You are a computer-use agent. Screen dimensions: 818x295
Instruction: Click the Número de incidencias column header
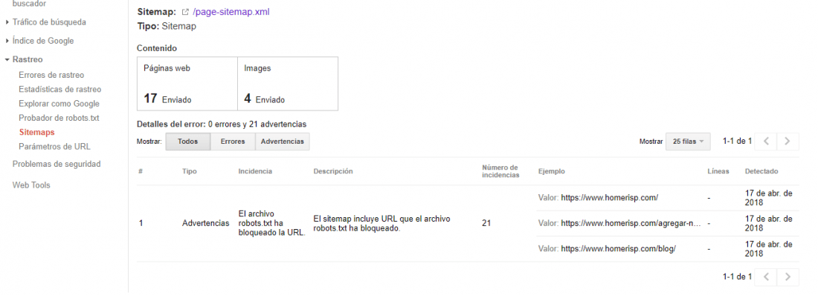(500, 171)
